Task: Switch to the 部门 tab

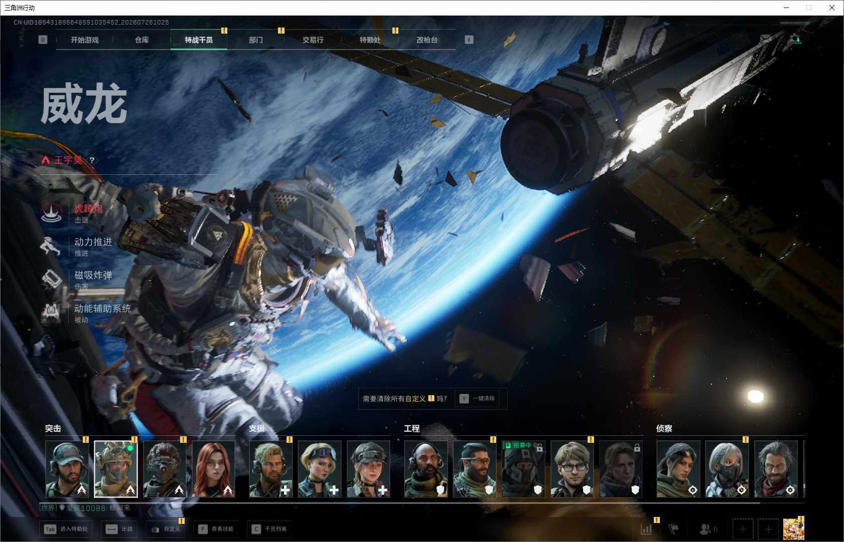Action: (256, 40)
